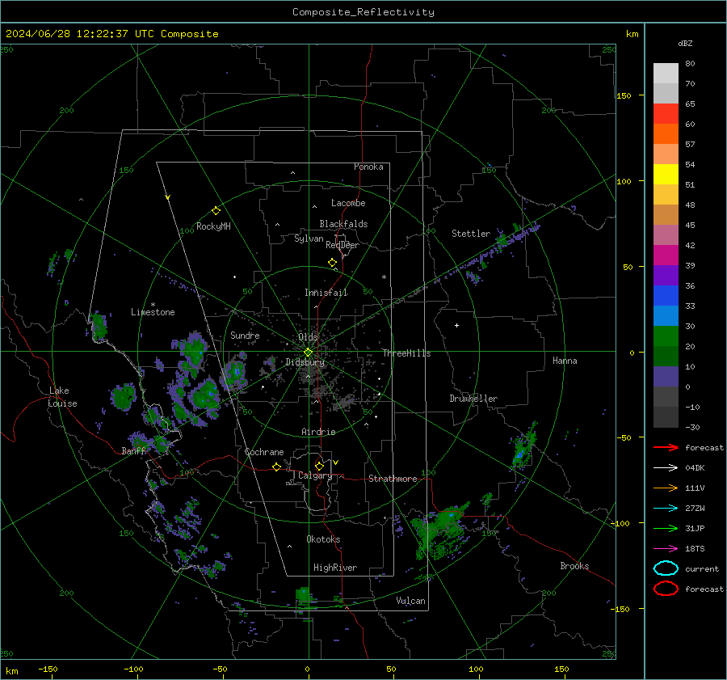
Task: Click the 2024/06/28 12:22:37 UTC timestamp
Action: 111,34
